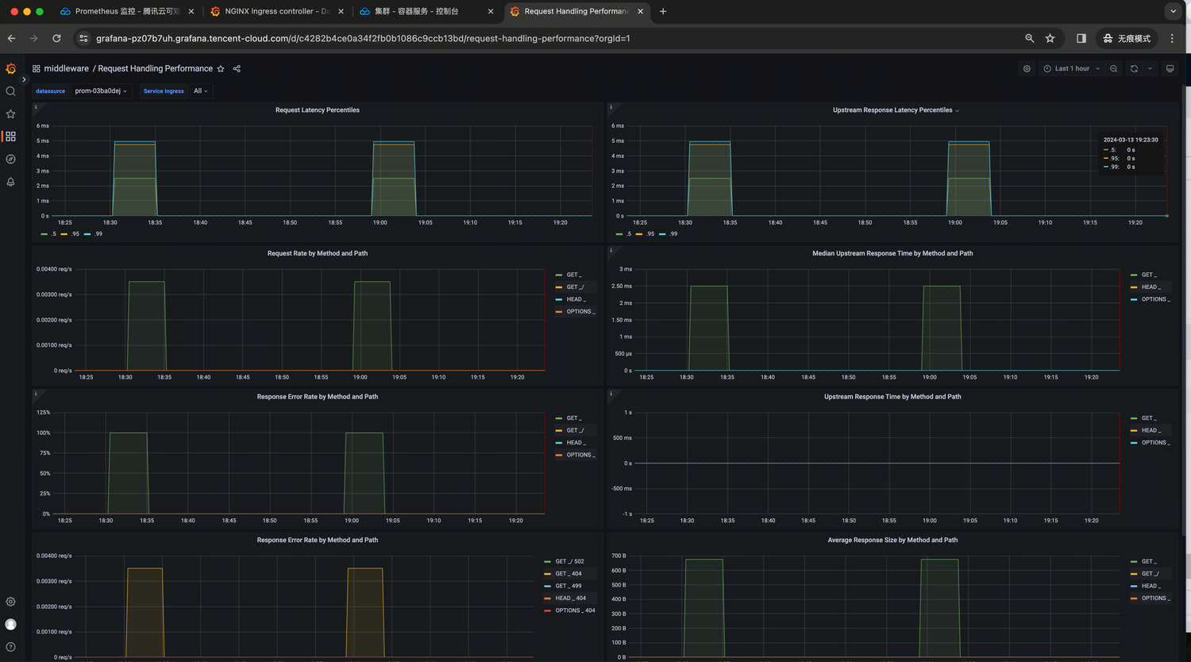Open the 'Last 1 hour' time picker

(1071, 69)
